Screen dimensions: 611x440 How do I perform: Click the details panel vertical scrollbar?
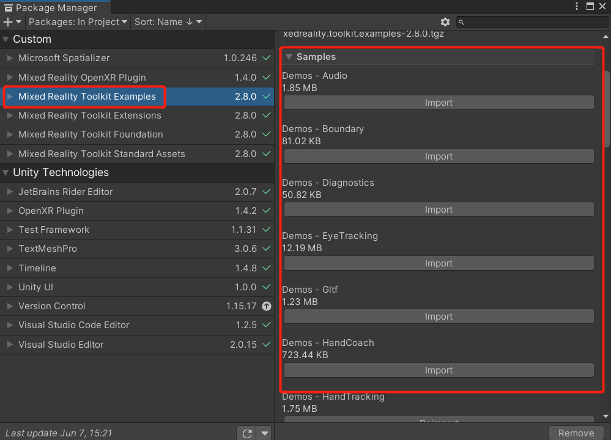[606, 110]
